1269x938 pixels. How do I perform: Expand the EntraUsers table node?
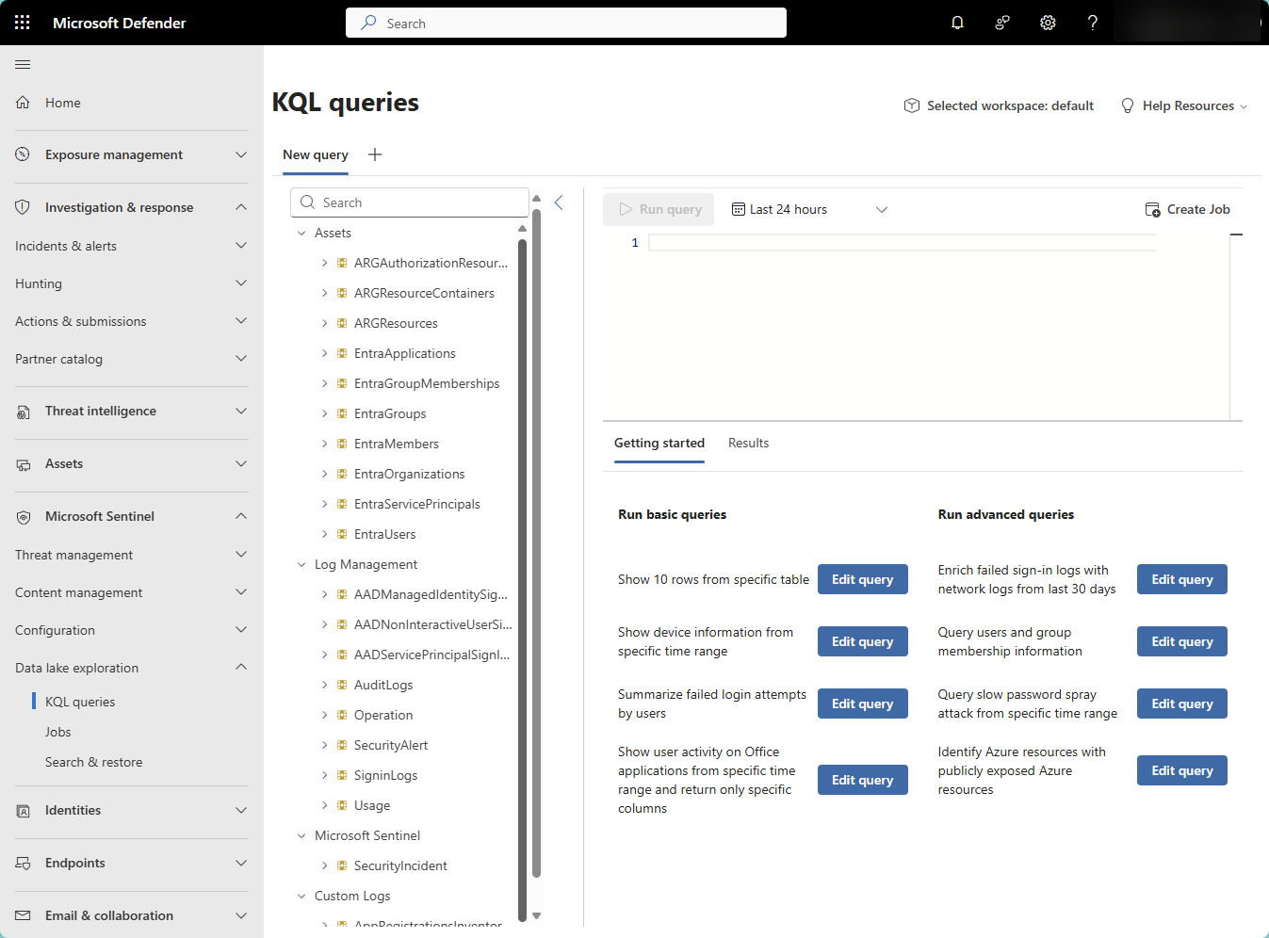tap(325, 534)
